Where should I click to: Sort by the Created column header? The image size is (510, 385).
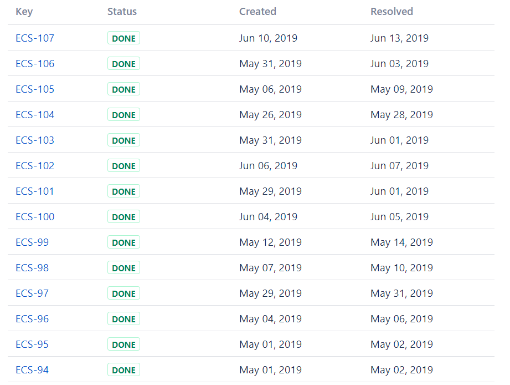257,12
